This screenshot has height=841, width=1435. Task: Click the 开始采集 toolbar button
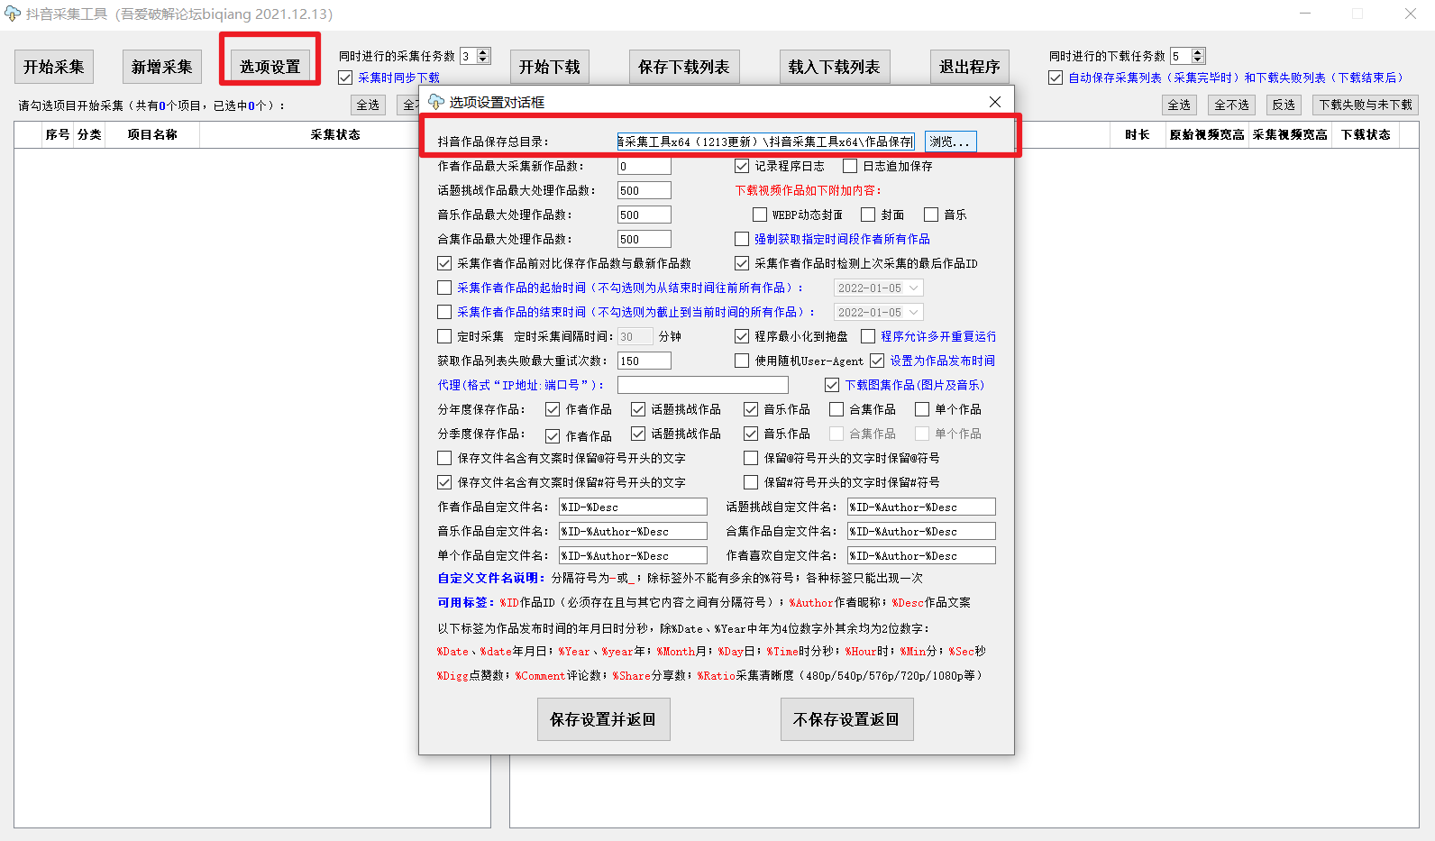point(54,67)
